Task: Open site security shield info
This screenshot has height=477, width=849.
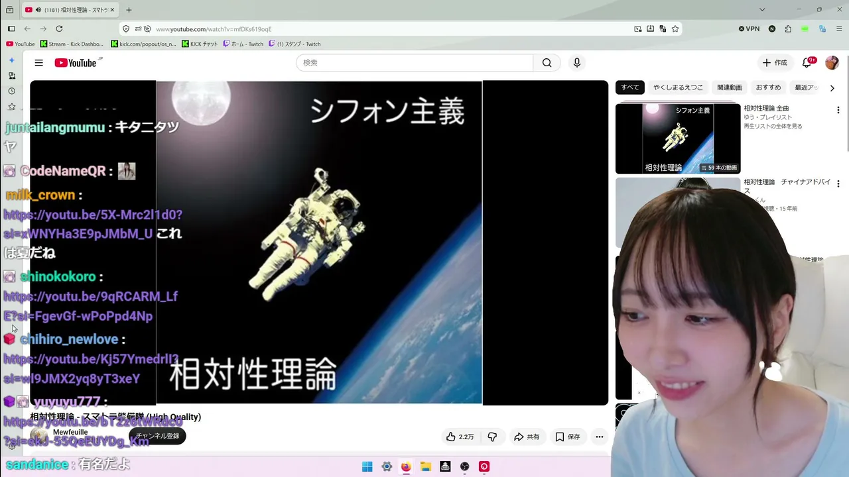Action: point(126,29)
